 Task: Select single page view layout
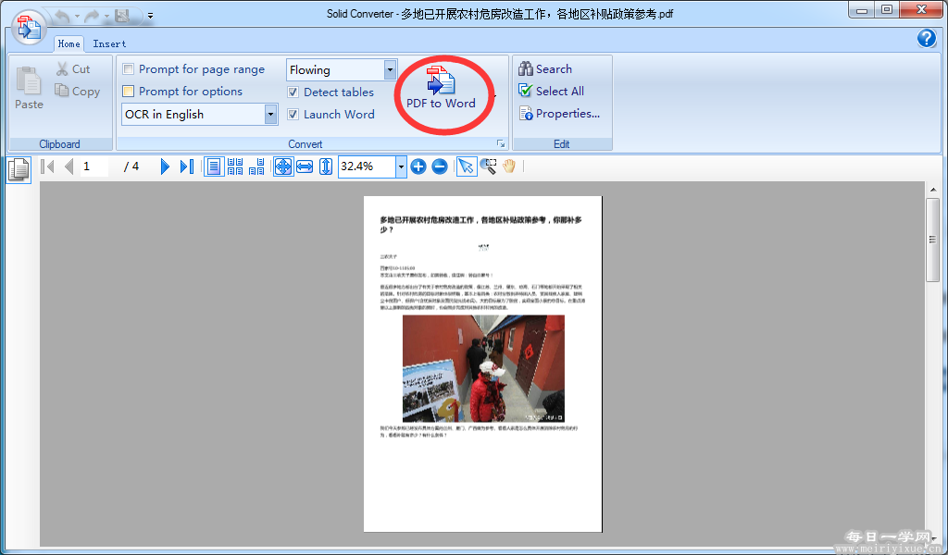click(214, 166)
